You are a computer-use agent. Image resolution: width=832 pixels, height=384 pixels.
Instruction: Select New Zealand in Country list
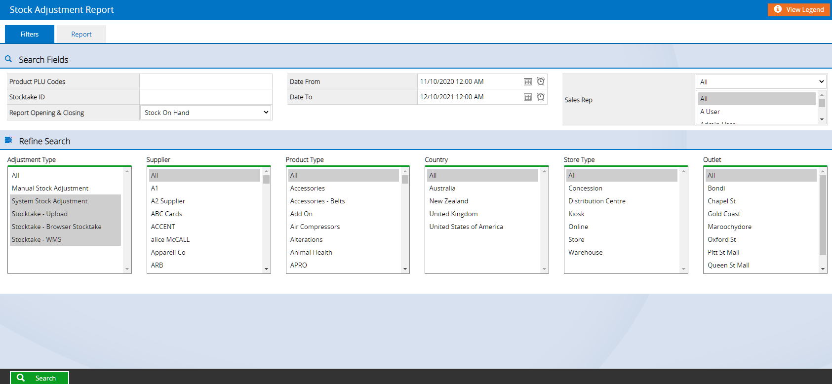[483, 201]
